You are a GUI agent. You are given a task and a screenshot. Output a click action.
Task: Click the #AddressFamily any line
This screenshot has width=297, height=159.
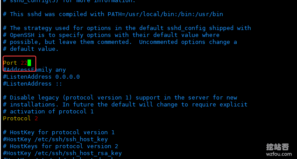click(x=34, y=70)
